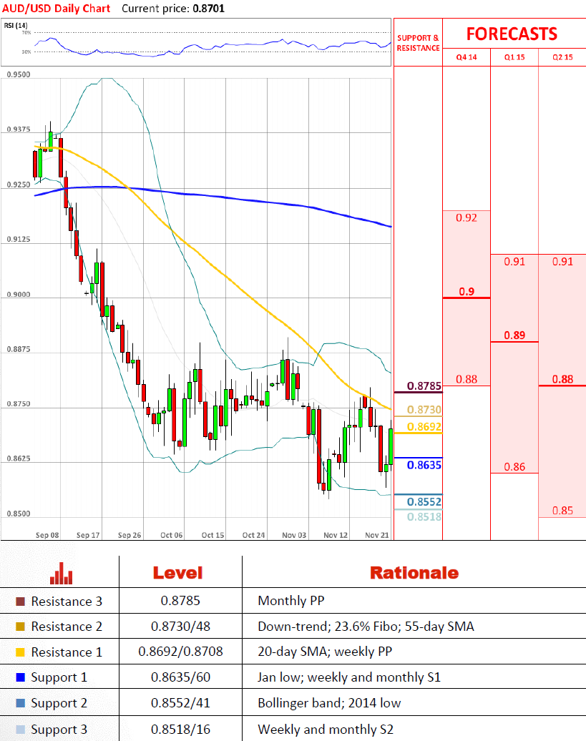Click the Support 2 steel blue swatch
Image resolution: width=586 pixels, height=741 pixels.
(x=20, y=702)
